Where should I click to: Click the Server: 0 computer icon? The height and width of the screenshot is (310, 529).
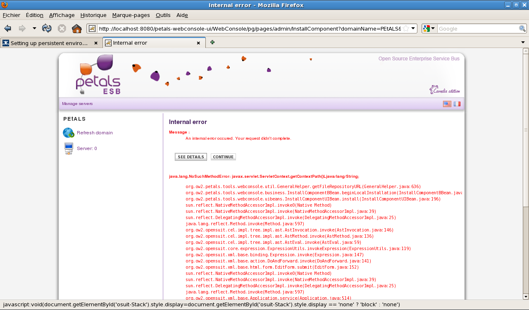69,148
